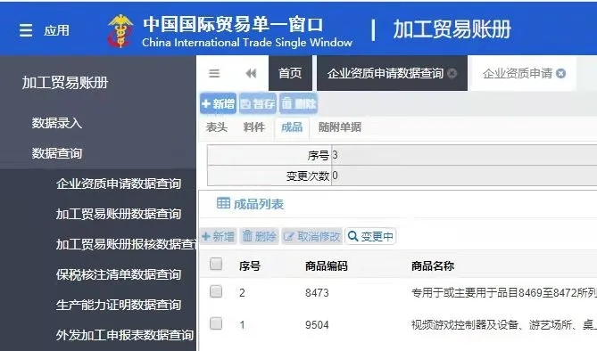Click the double left arrow tab scroller
Image resolution: width=597 pixels, height=351 pixels.
coord(251,73)
